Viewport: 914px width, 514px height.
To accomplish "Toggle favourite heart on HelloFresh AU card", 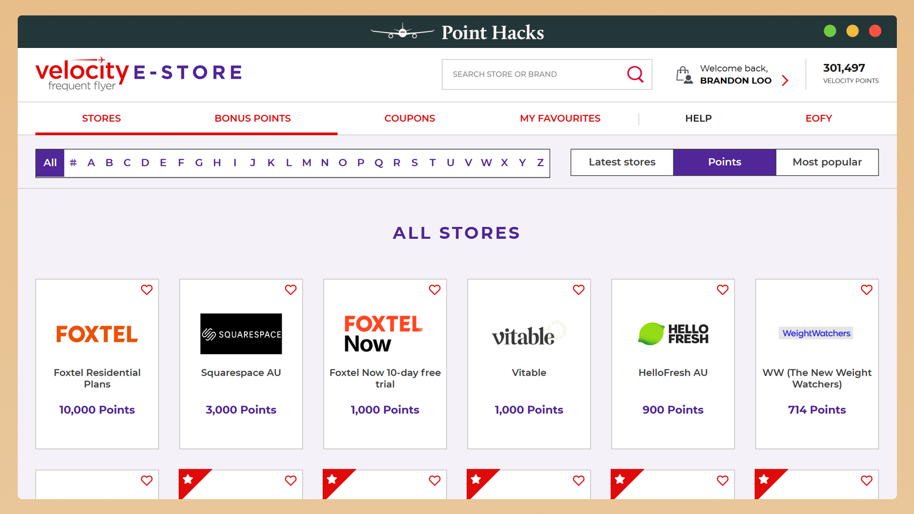I will [x=723, y=290].
